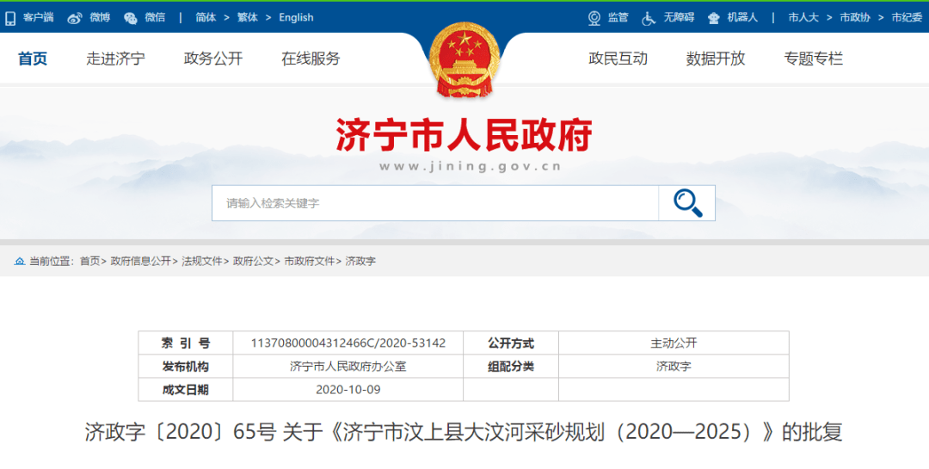This screenshot has height=469, width=929.
Task: Open the Weibo (微博) icon
Action: [x=75, y=17]
